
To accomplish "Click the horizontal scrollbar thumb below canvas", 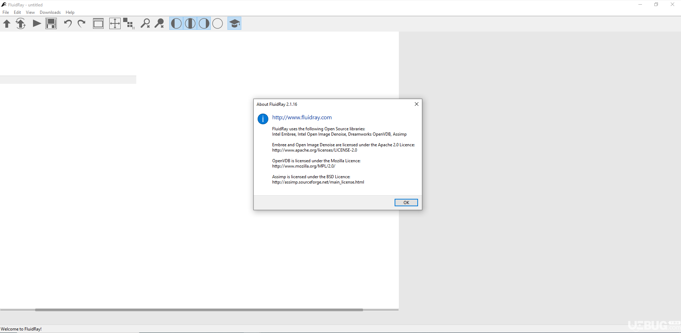I will pos(199,310).
